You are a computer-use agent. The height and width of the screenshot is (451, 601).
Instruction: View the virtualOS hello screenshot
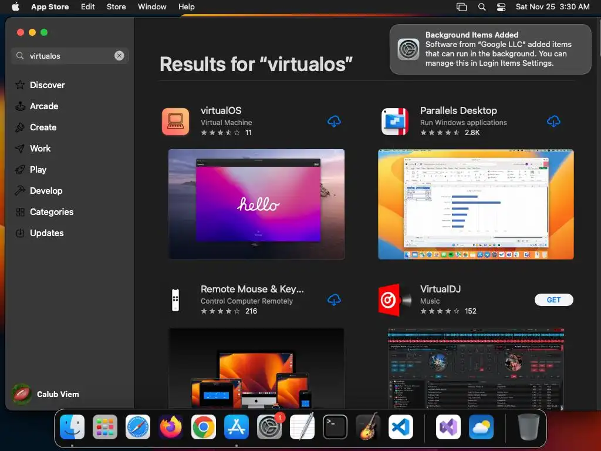click(x=256, y=204)
